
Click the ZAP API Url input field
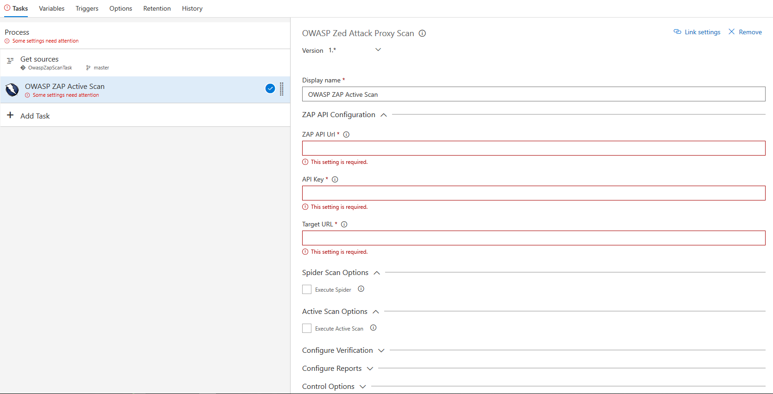coord(534,148)
